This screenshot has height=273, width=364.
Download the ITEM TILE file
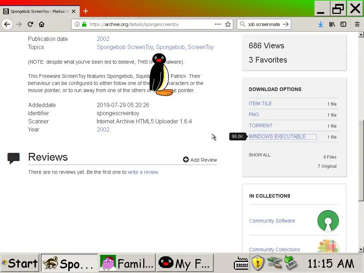tap(260, 103)
